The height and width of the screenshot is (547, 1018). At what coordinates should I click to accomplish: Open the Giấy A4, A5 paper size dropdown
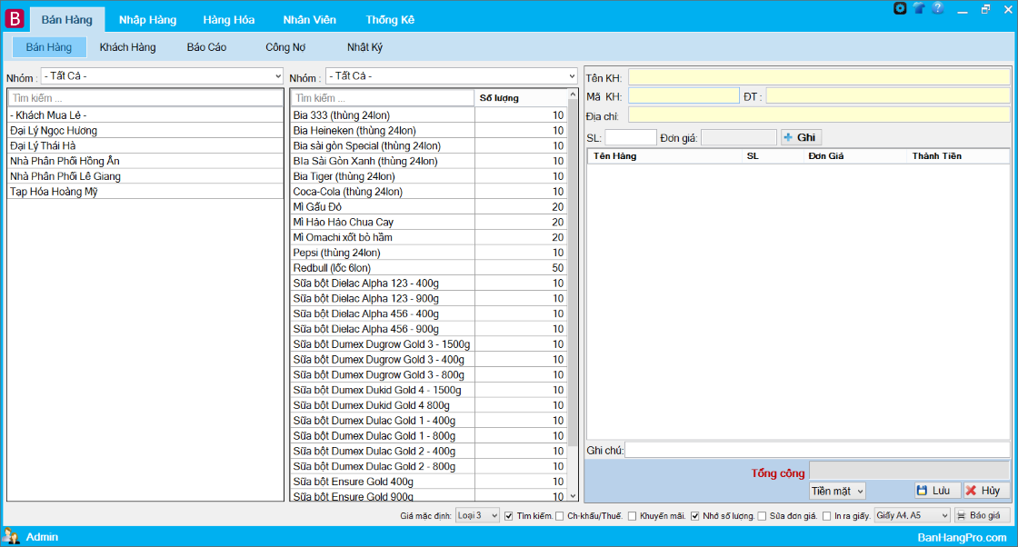point(912,515)
